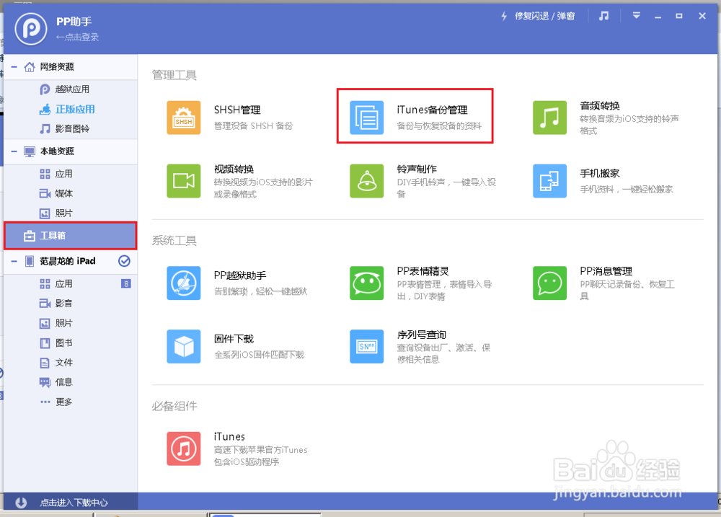
Task: Launch the 序列号查询 serial number lookup
Action: pyautogui.click(x=366, y=346)
